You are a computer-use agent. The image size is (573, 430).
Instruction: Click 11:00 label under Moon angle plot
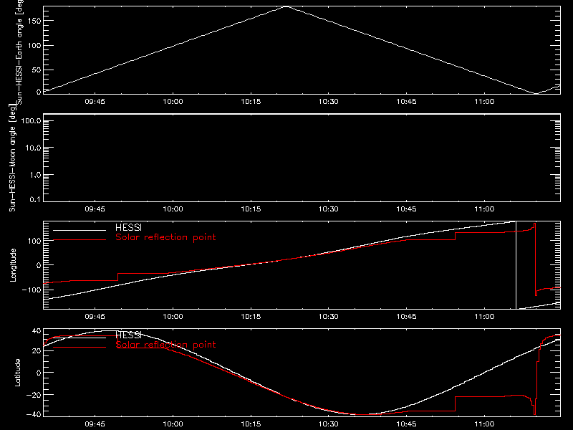click(484, 209)
